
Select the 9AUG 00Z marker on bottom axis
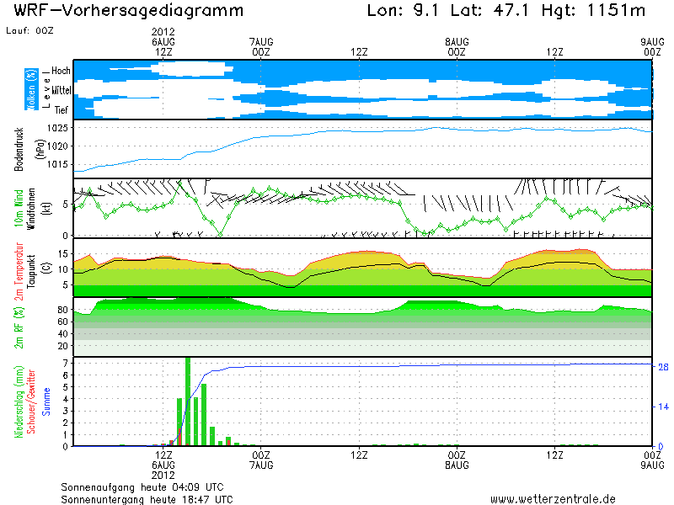tap(651, 459)
